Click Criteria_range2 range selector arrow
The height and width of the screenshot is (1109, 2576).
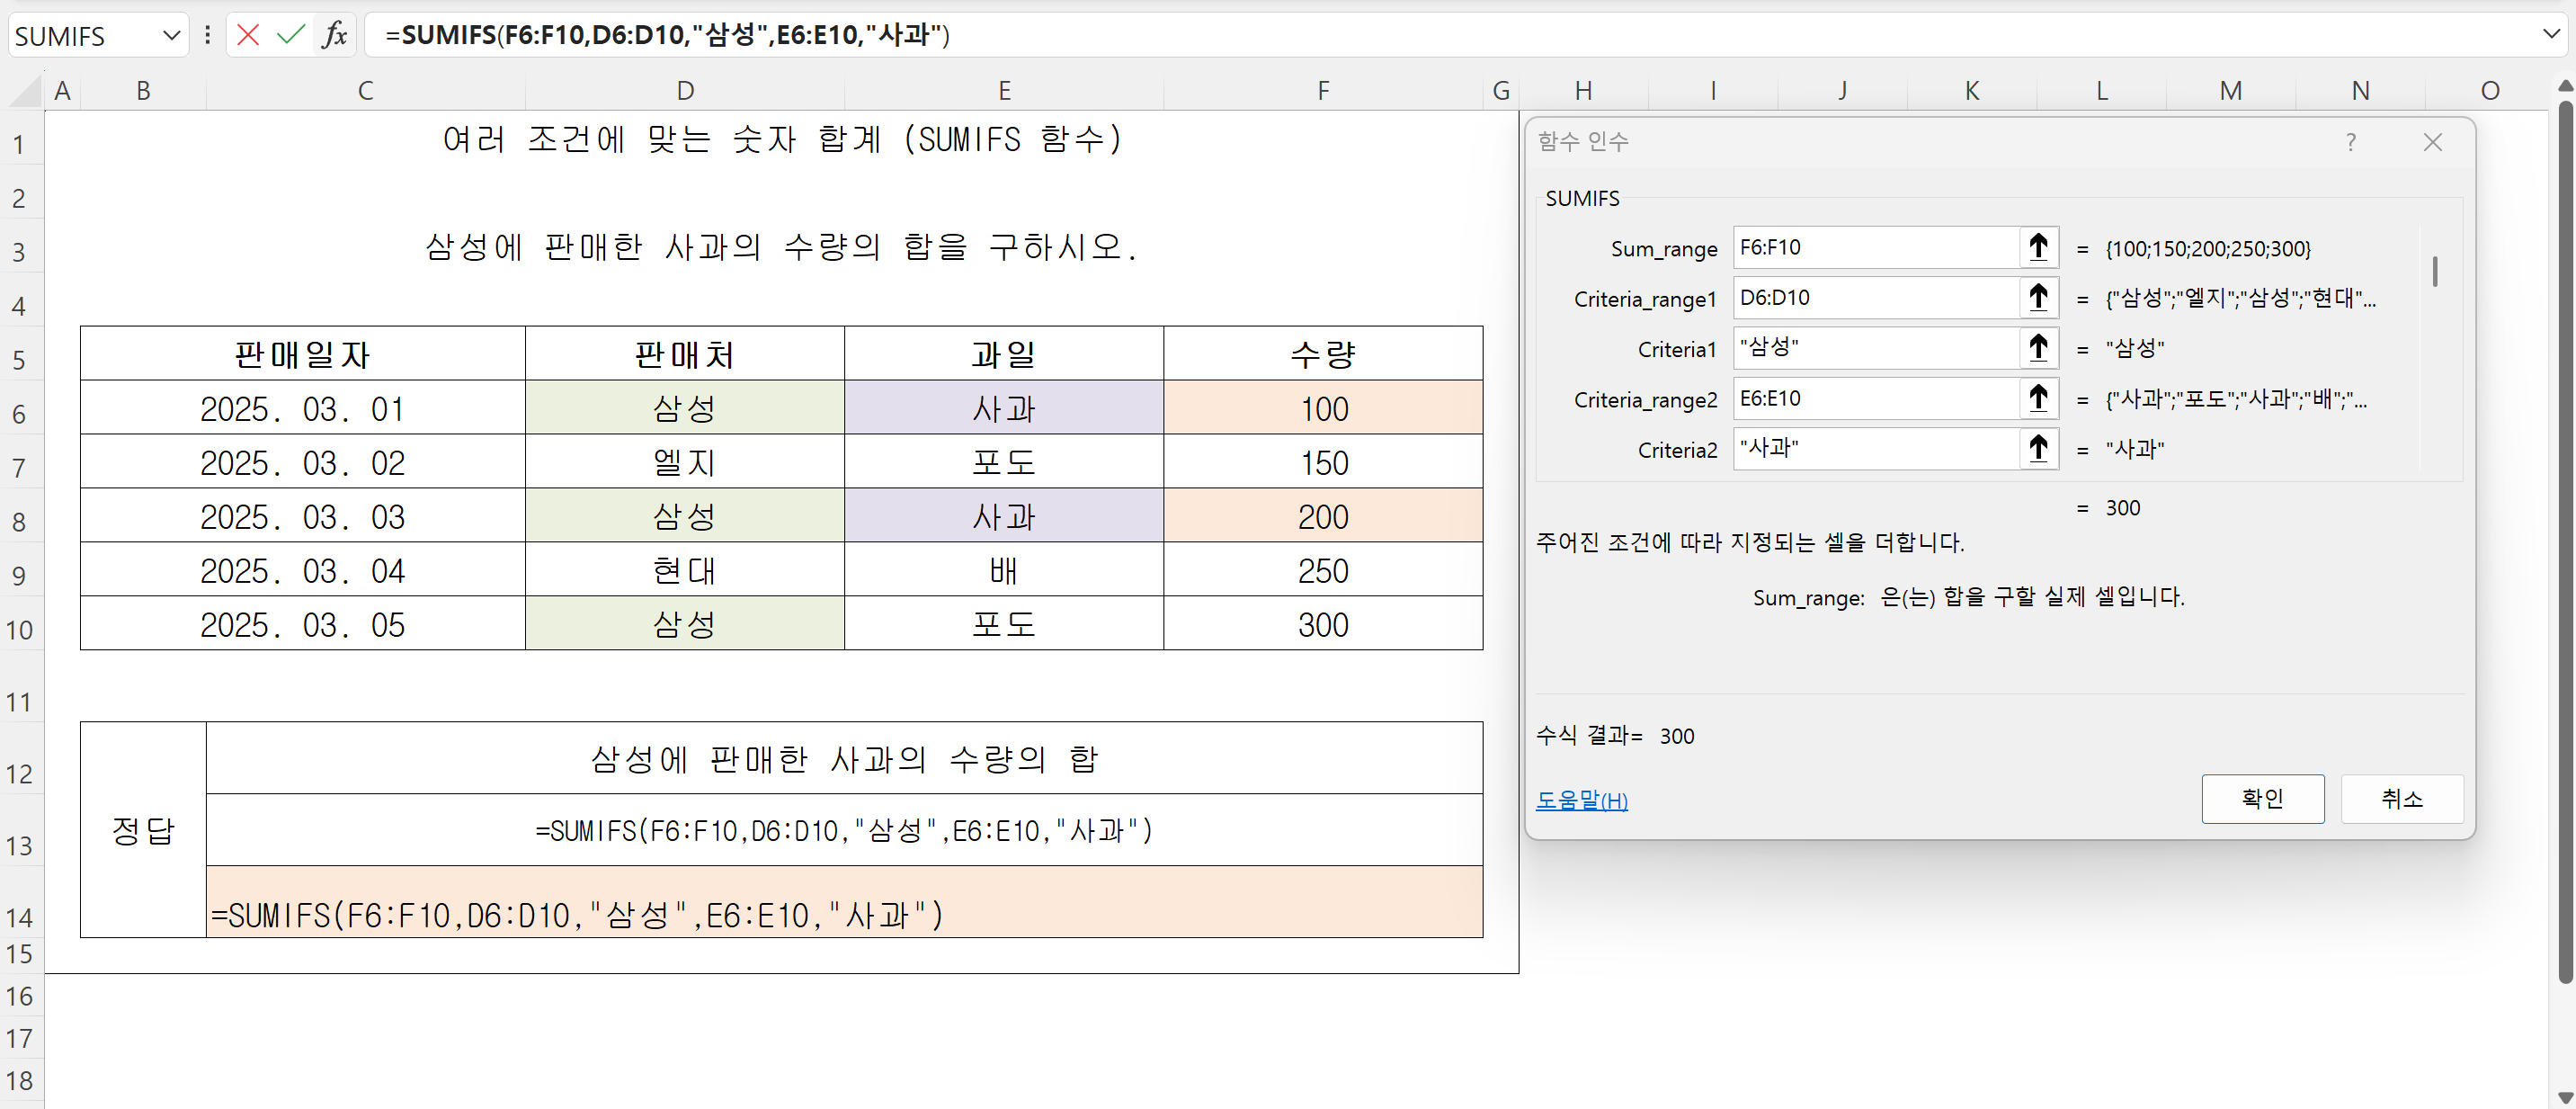(2038, 398)
